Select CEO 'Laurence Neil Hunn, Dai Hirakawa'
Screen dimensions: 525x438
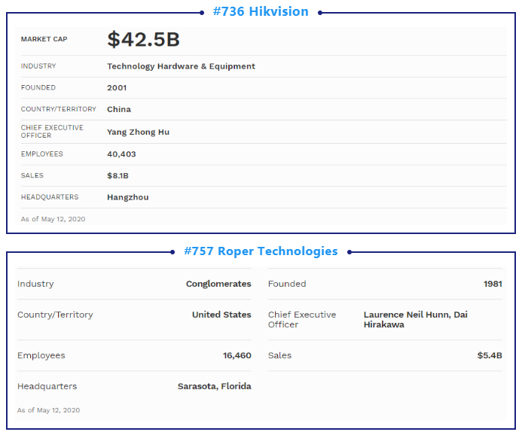pyautogui.click(x=416, y=320)
